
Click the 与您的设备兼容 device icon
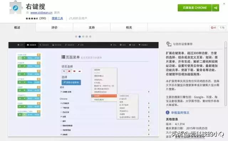coord(169,44)
